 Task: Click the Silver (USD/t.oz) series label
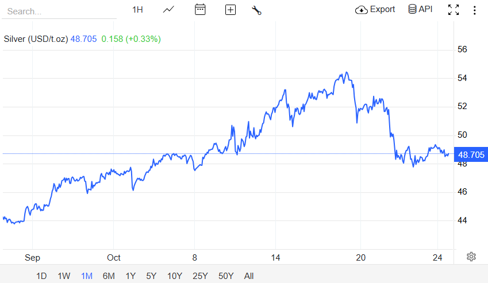36,39
